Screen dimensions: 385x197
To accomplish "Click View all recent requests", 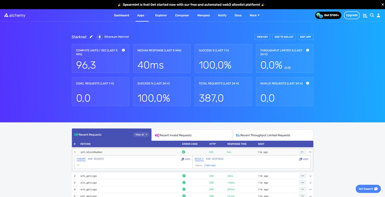I will [141, 135].
